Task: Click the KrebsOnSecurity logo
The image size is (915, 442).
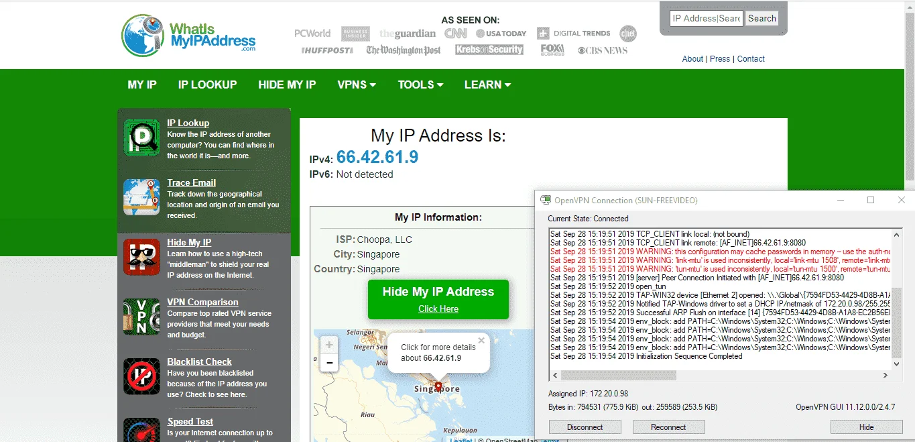Action: (x=489, y=50)
